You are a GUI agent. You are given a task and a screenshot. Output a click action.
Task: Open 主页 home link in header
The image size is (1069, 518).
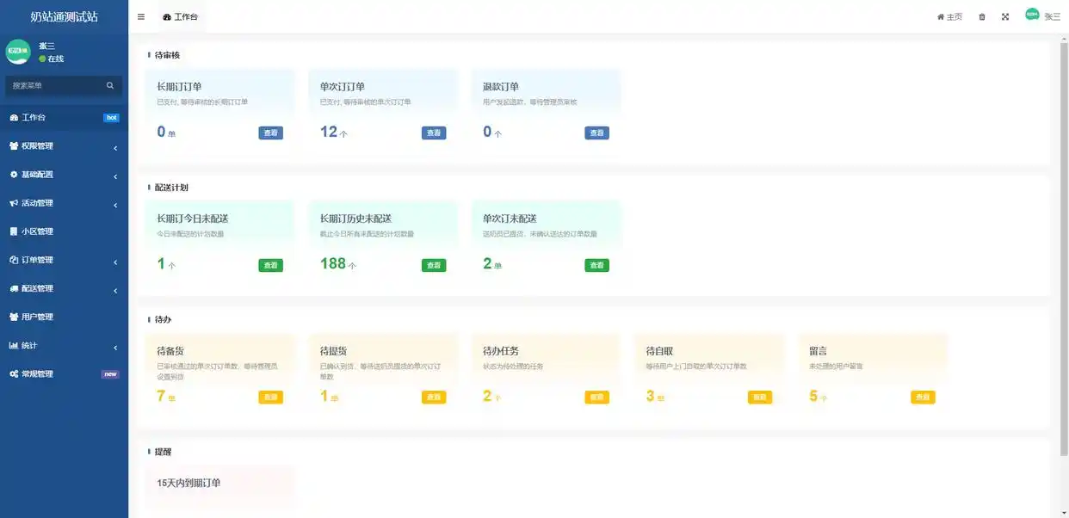(x=949, y=17)
